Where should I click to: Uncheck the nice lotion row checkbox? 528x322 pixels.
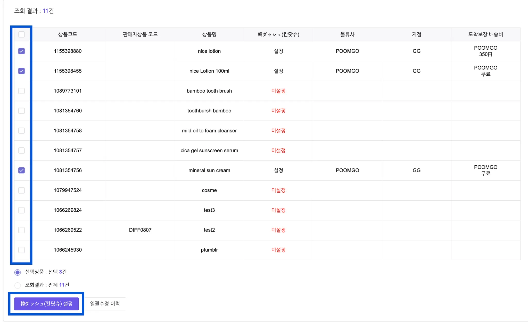[22, 51]
